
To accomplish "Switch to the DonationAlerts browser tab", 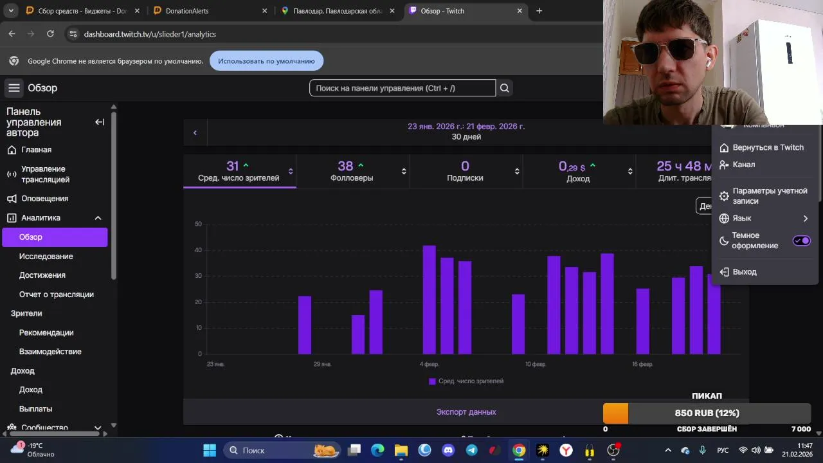I will coord(210,11).
